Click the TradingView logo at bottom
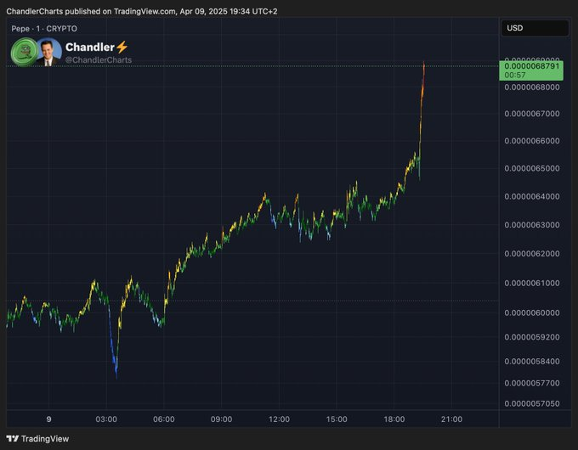 click(37, 439)
